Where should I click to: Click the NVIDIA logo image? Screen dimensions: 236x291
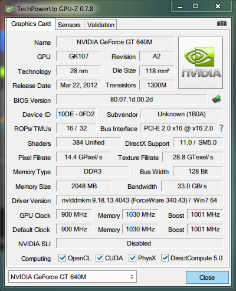click(x=201, y=63)
